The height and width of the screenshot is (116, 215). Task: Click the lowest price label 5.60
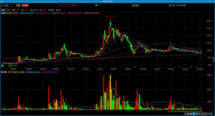(x=13, y=66)
